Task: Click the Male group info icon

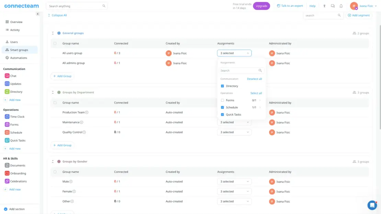Action: (71, 181)
